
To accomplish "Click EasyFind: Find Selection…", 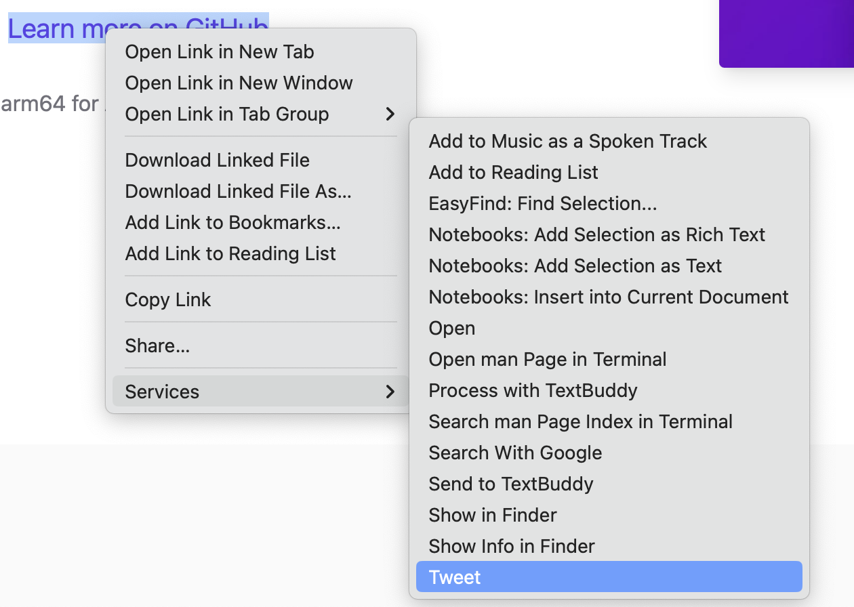I will click(542, 203).
